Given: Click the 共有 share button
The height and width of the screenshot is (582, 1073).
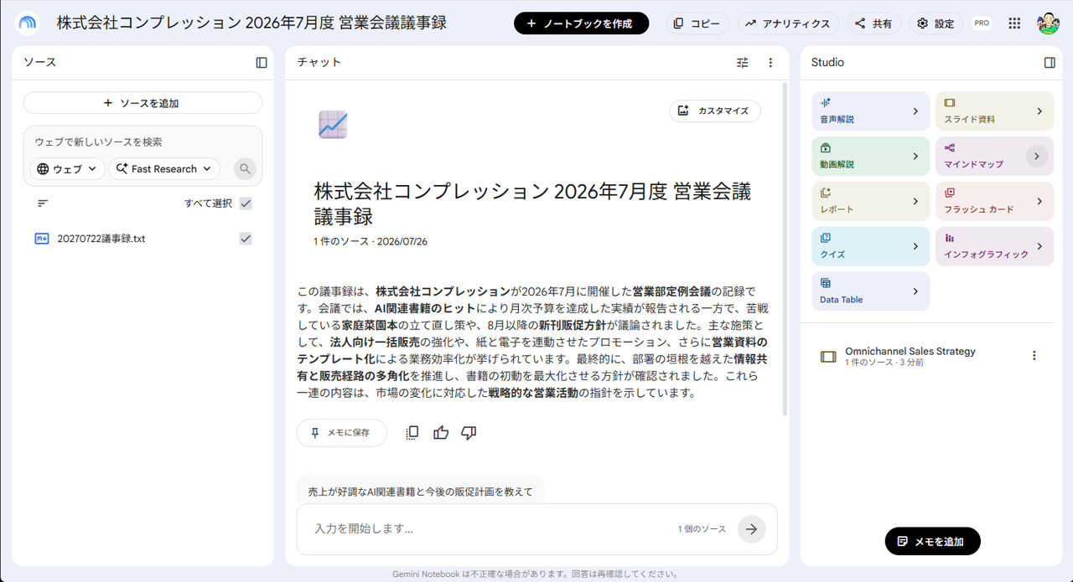Looking at the screenshot, I should point(873,23).
